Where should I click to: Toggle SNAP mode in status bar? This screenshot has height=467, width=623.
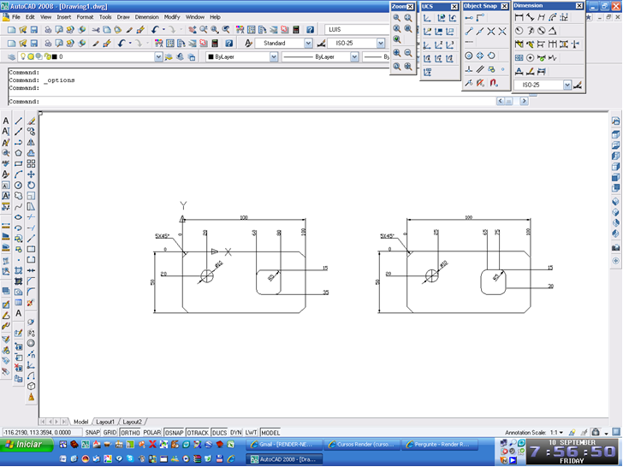[x=92, y=433]
